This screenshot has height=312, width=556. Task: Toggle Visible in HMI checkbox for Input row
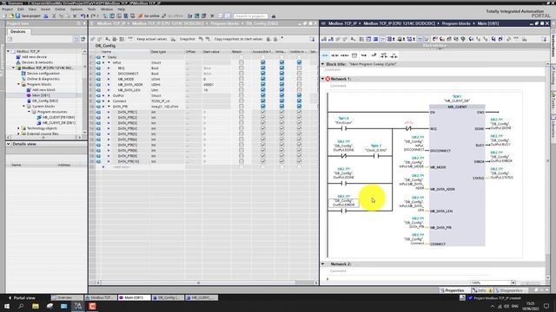pyautogui.click(x=299, y=62)
